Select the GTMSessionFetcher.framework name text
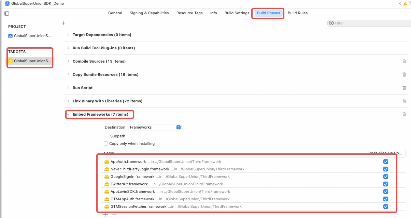This screenshot has height=218, width=411. coord(139,206)
